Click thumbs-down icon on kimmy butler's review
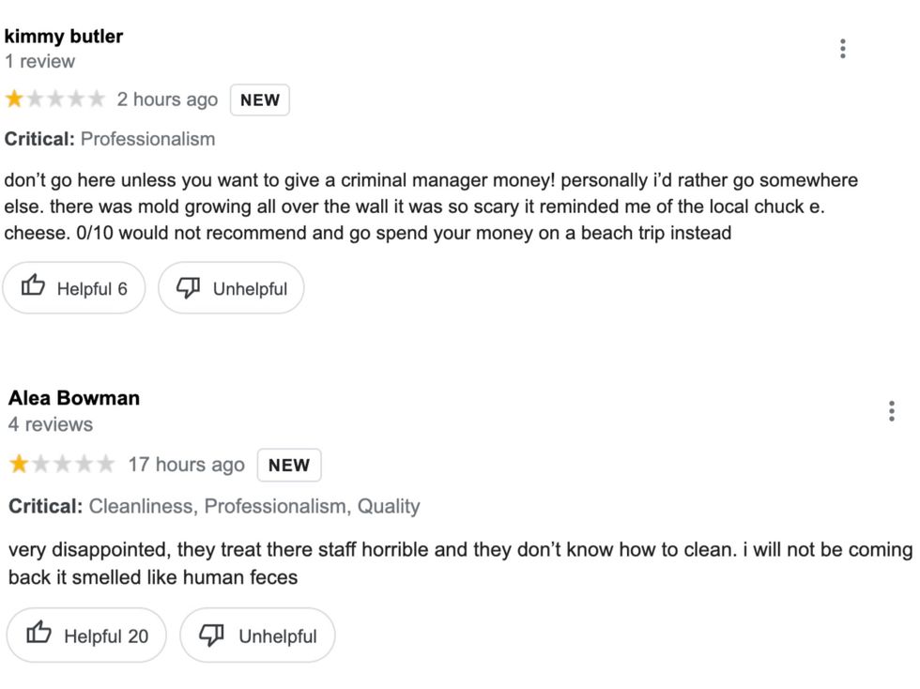920x689 pixels. click(190, 286)
